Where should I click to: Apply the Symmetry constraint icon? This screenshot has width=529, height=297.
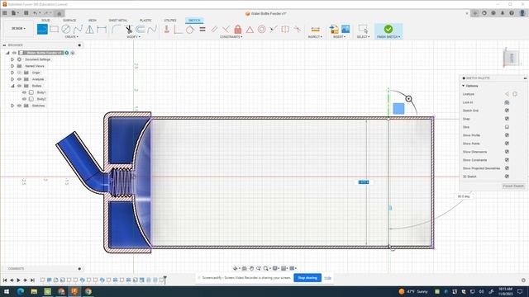tap(285, 30)
